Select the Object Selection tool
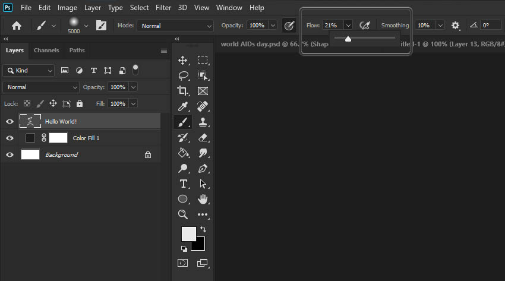 (x=203, y=75)
